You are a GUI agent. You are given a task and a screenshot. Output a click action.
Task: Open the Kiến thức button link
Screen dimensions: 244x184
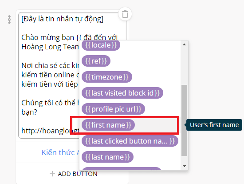60,152
